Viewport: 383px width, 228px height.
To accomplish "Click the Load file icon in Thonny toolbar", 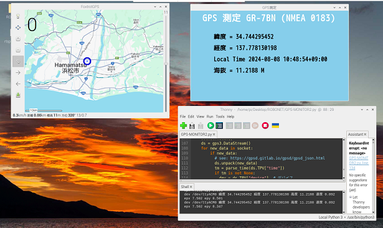I will coord(192,126).
